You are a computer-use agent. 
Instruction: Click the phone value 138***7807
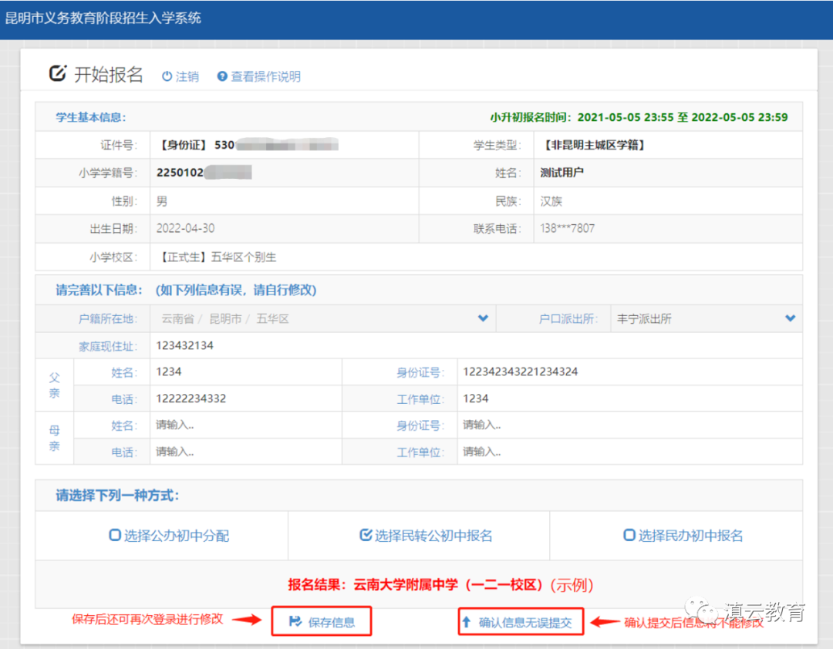coord(568,228)
